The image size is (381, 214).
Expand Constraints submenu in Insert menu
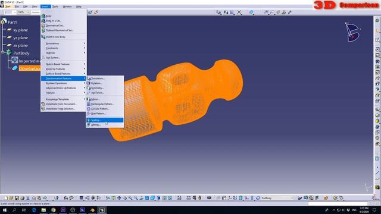click(x=64, y=48)
